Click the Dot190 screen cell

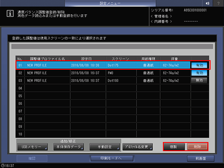113,81
